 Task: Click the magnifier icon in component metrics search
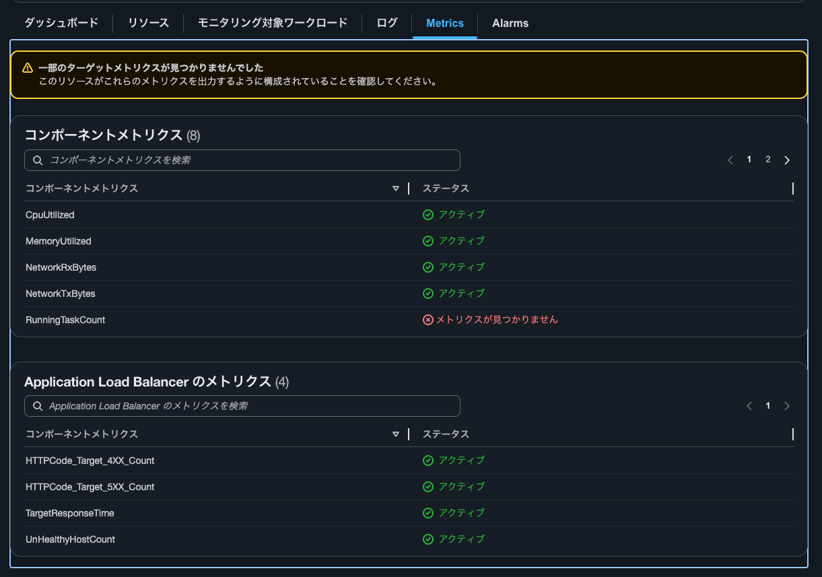[38, 160]
